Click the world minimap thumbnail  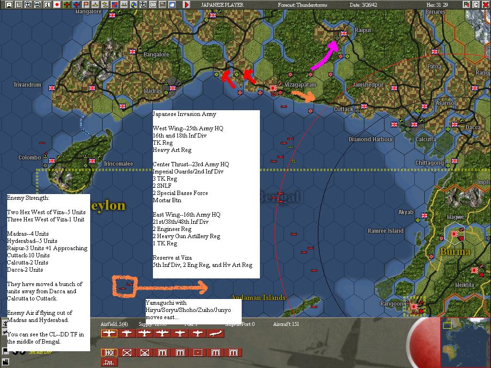(x=465, y=343)
